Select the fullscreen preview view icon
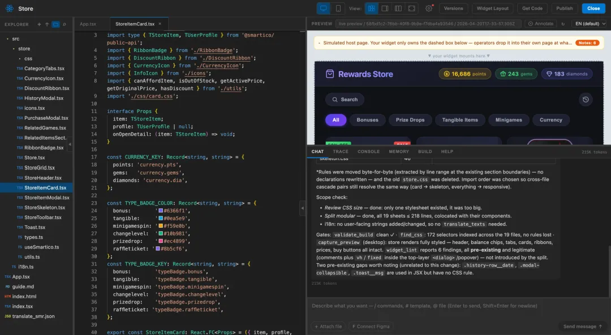 click(x=411, y=8)
